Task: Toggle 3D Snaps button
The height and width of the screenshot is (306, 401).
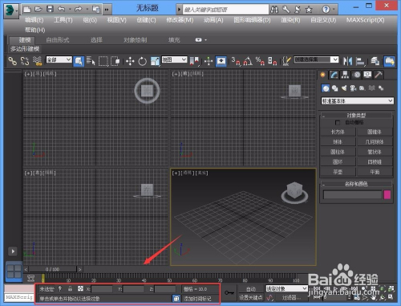Action: (236, 61)
